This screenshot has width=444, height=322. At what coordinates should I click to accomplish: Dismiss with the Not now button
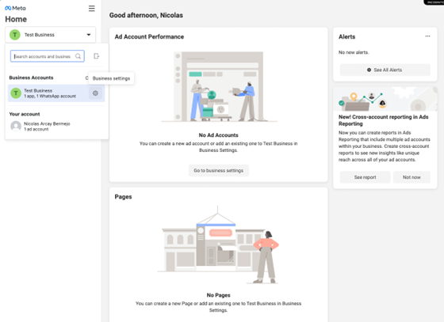411,177
